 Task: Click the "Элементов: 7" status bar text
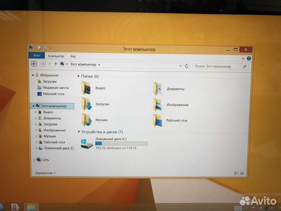(x=45, y=173)
